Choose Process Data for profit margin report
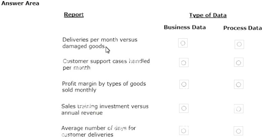 coord(239,84)
